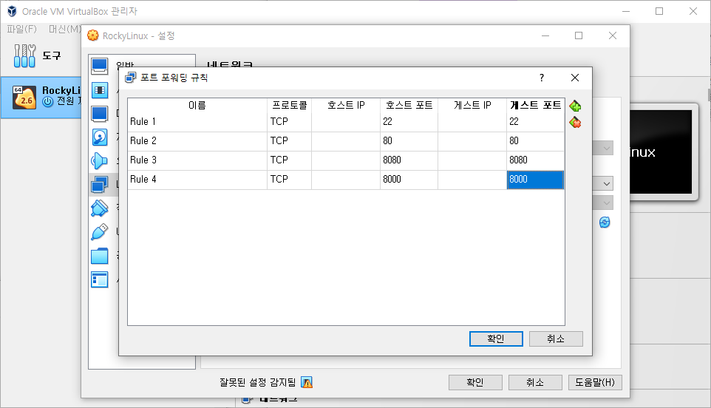Sort by the 게스트 IP column header
Viewport: 711px width, 408px height.
click(472, 105)
